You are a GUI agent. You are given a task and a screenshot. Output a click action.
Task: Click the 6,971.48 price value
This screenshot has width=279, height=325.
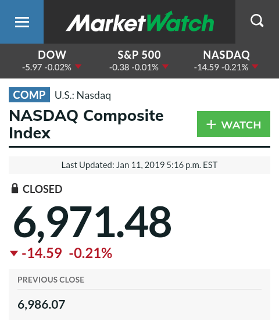click(92, 223)
